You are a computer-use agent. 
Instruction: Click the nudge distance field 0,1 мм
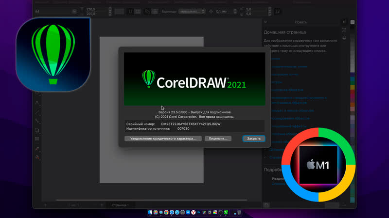[x=222, y=12]
